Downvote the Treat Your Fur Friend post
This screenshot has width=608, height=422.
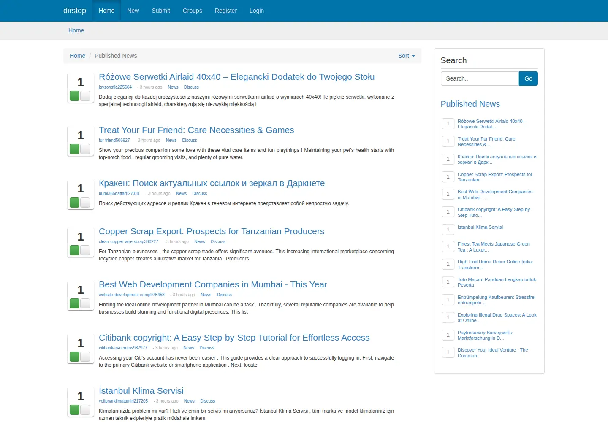85,149
